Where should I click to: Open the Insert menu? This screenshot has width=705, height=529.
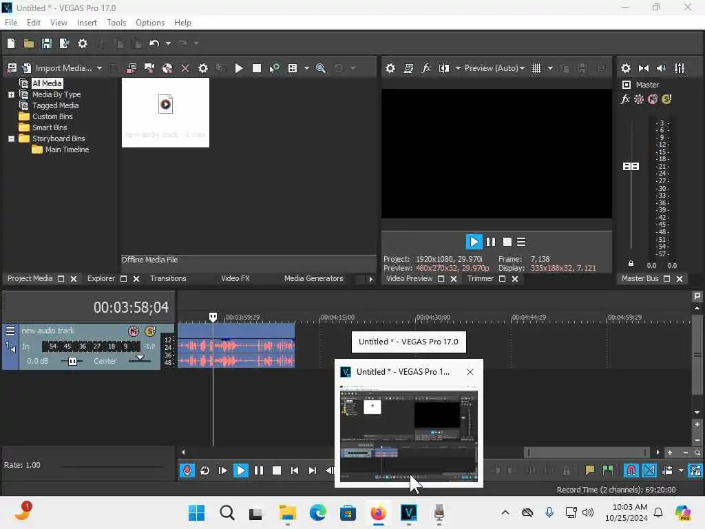(87, 23)
